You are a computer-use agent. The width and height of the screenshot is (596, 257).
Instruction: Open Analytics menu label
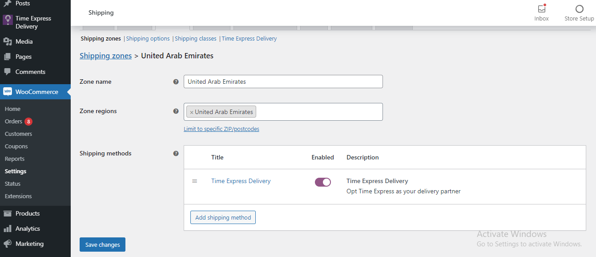coord(28,228)
